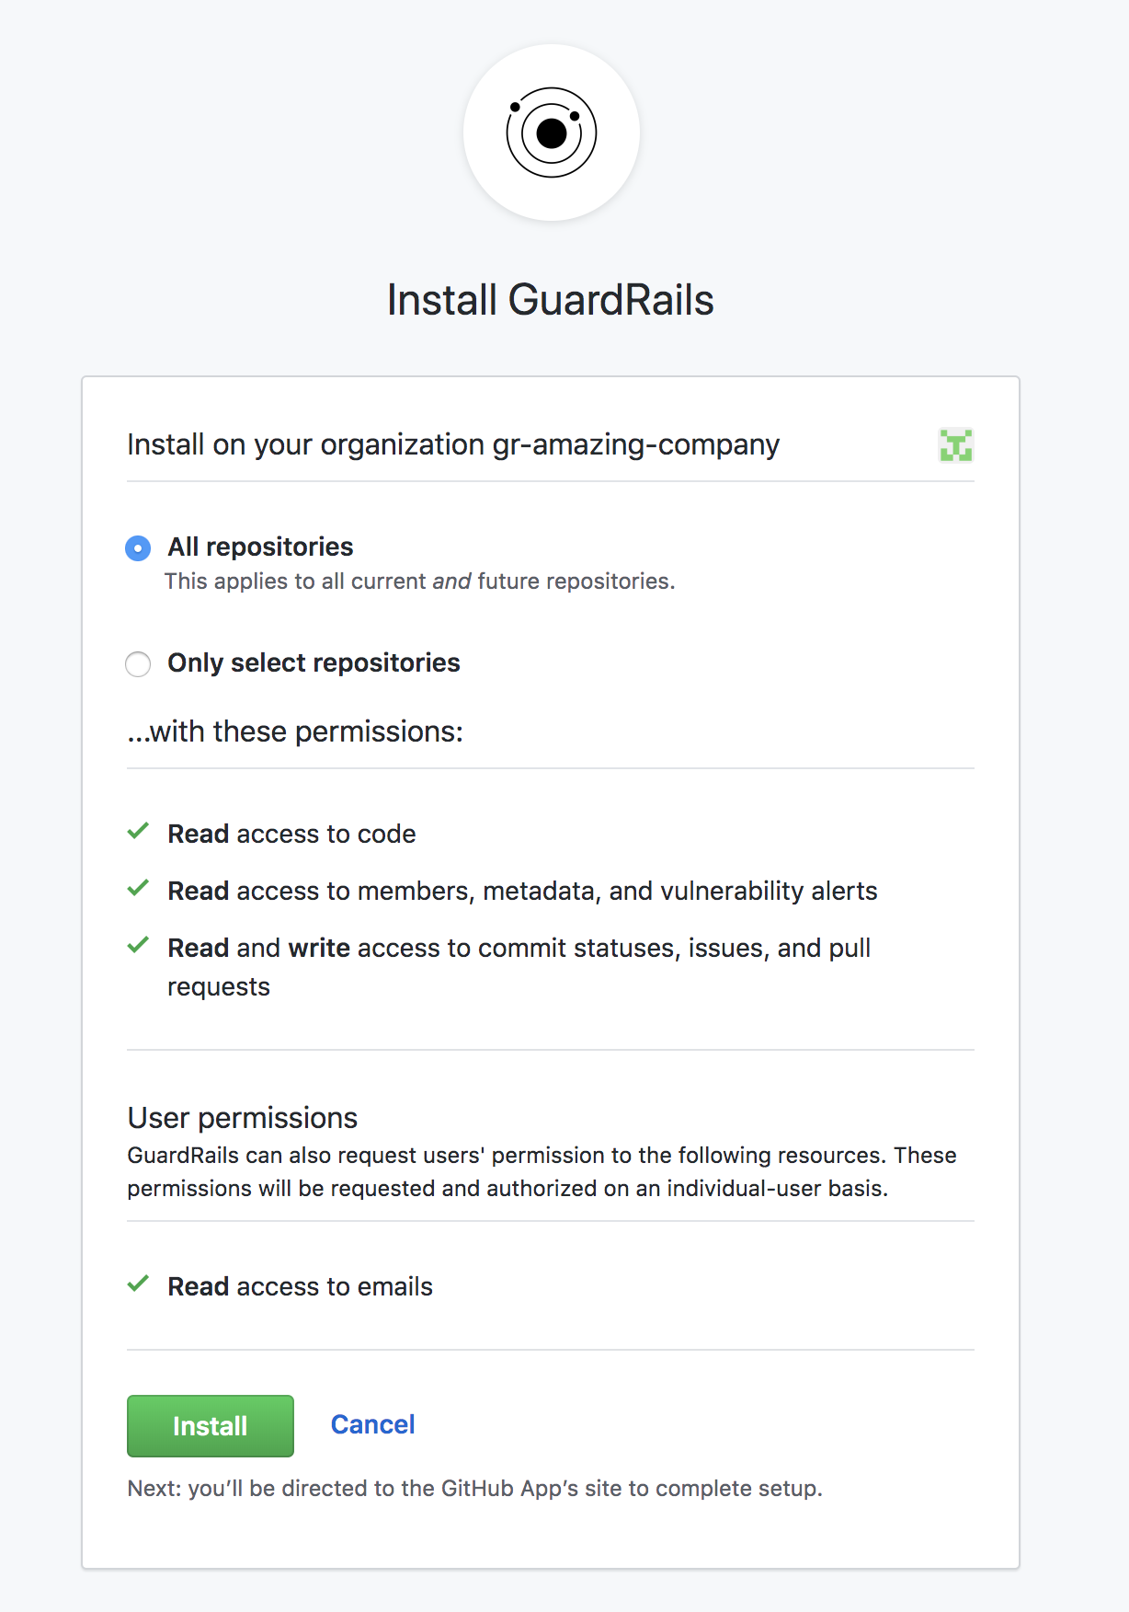Click the '...with these permissions:' heading
The image size is (1129, 1612).
click(295, 731)
